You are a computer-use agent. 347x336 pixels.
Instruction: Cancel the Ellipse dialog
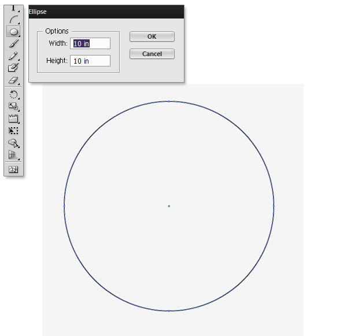152,54
